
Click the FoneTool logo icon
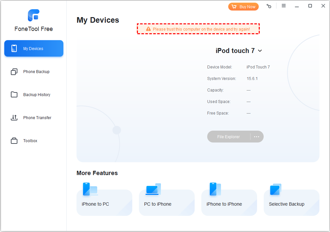coord(33,15)
